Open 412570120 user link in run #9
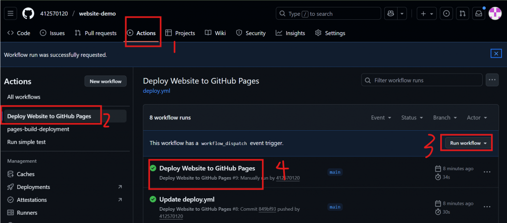The width and height of the screenshot is (507, 223). (x=288, y=178)
